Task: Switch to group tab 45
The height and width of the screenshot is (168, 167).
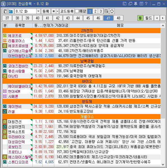Action: (88, 18)
